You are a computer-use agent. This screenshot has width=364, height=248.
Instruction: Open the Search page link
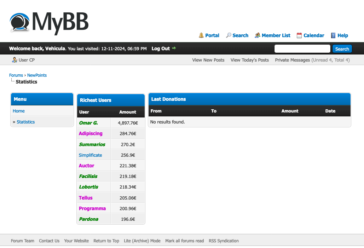point(240,35)
